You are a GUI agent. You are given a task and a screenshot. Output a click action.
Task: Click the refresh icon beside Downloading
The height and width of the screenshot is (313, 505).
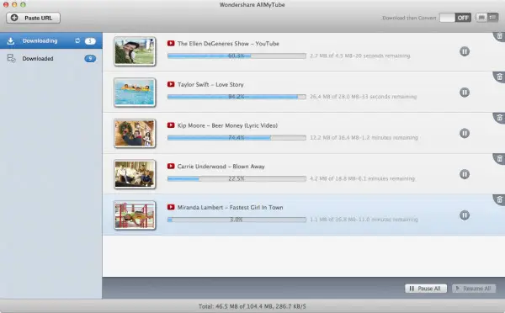click(x=77, y=40)
